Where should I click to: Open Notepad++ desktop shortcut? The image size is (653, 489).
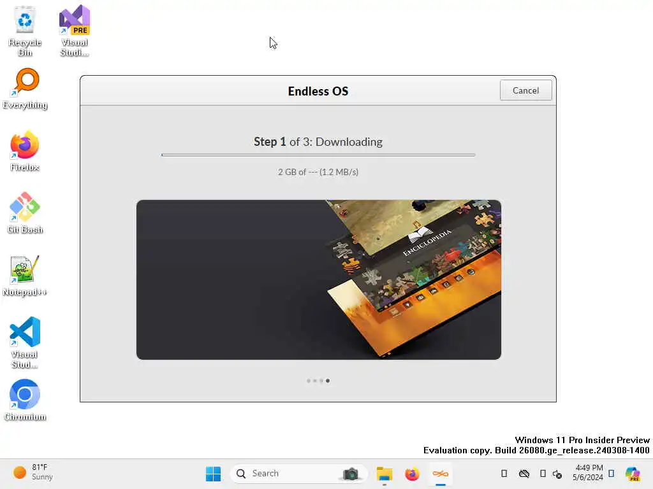click(25, 276)
